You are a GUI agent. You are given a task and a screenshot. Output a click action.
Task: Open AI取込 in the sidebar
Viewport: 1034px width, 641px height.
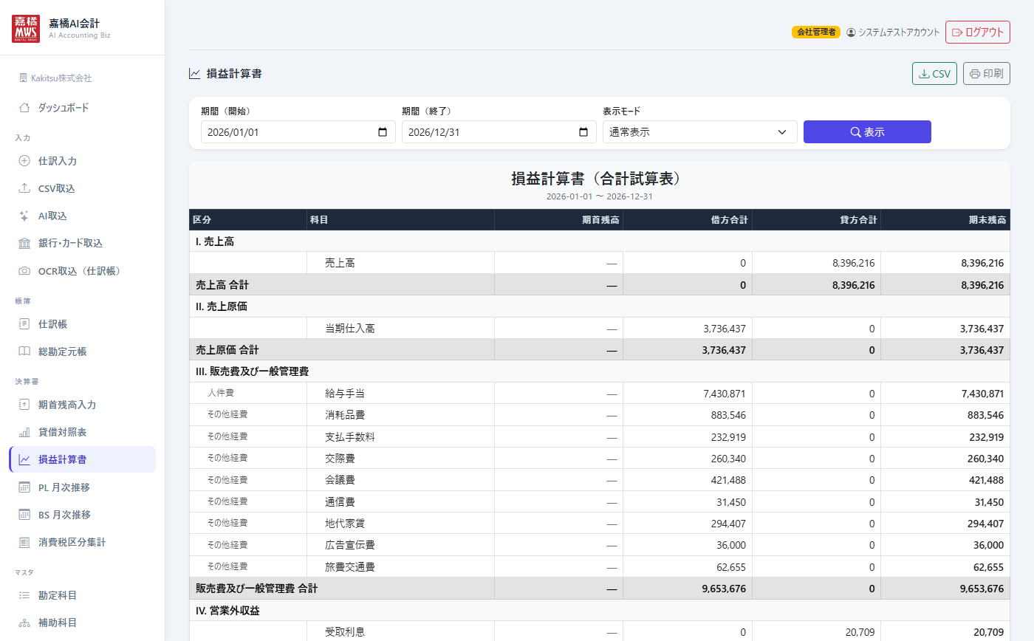tap(83, 216)
